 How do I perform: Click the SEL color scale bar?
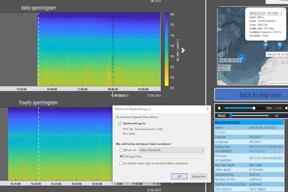click(167, 49)
